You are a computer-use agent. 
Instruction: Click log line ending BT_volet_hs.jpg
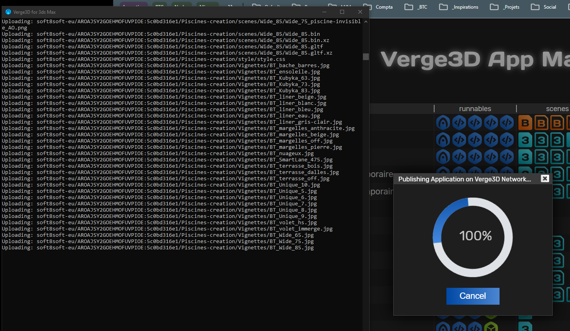(159, 222)
